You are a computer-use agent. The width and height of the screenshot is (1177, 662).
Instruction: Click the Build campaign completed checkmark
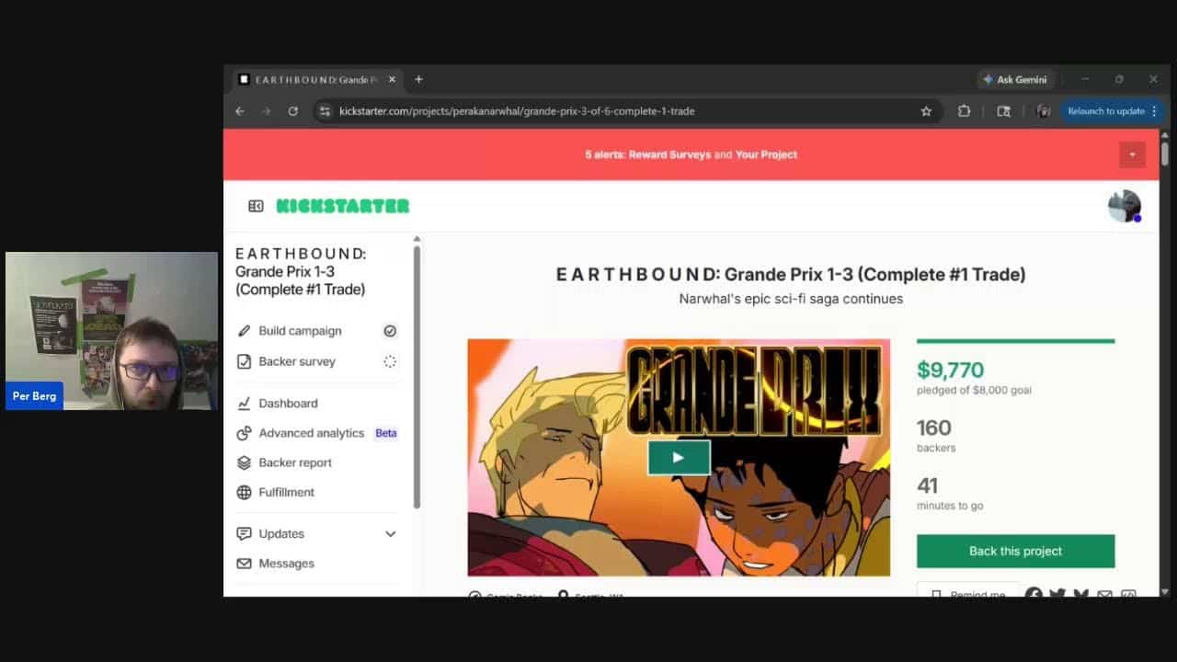pyautogui.click(x=390, y=331)
